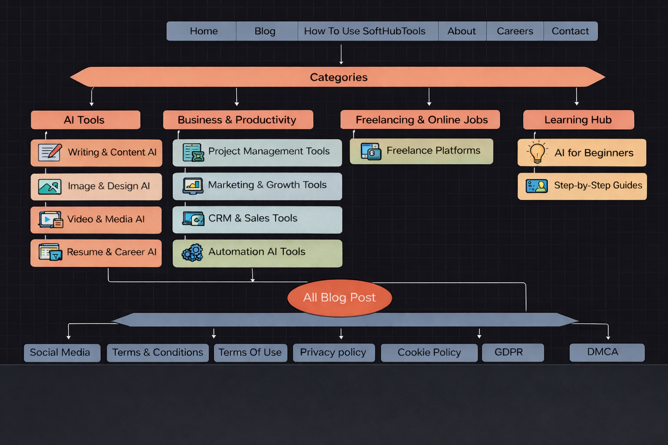Click the Careers navigation link
The width and height of the screenshot is (668, 445).
click(x=514, y=31)
